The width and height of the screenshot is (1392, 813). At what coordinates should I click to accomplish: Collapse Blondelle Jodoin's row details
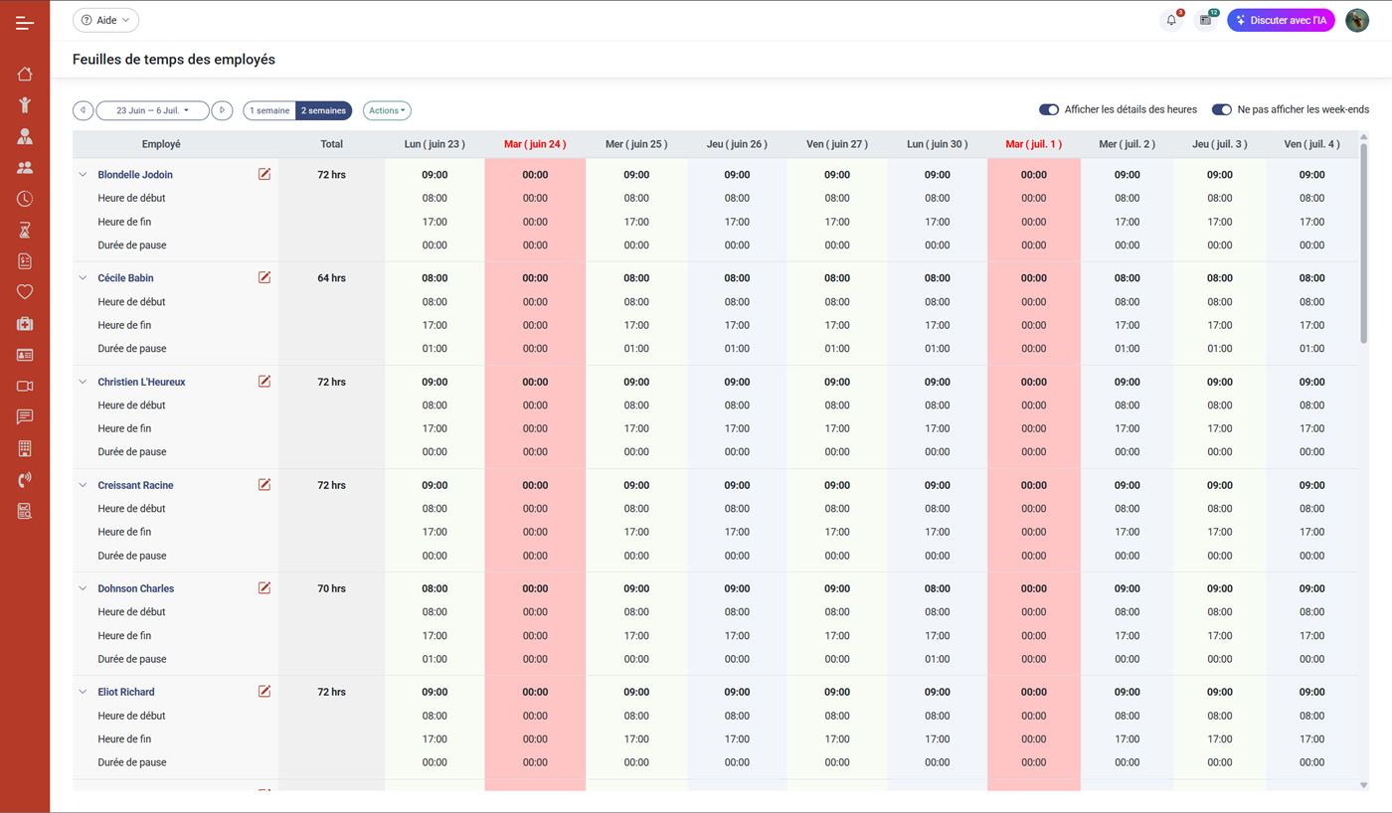click(84, 175)
